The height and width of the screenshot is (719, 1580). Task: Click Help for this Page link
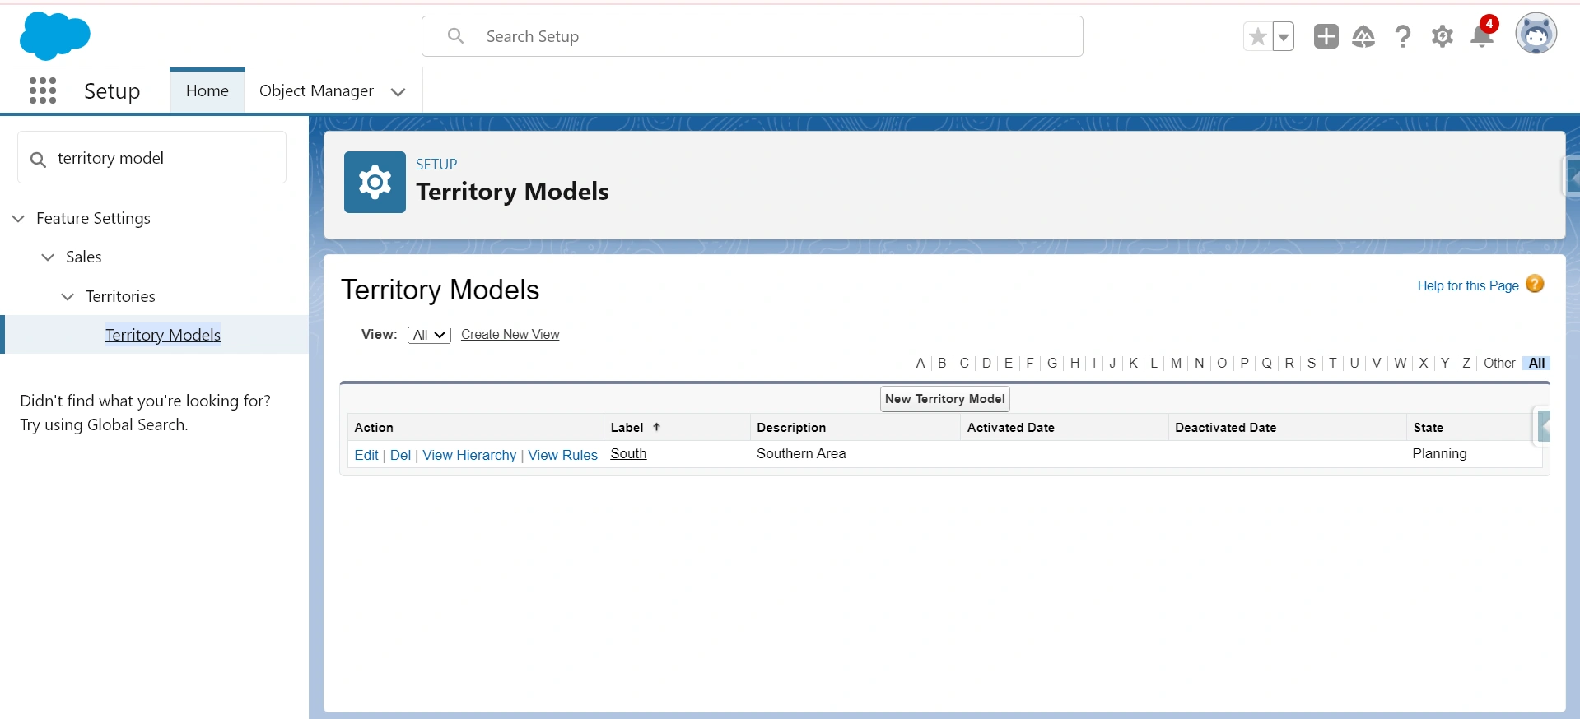tap(1468, 285)
